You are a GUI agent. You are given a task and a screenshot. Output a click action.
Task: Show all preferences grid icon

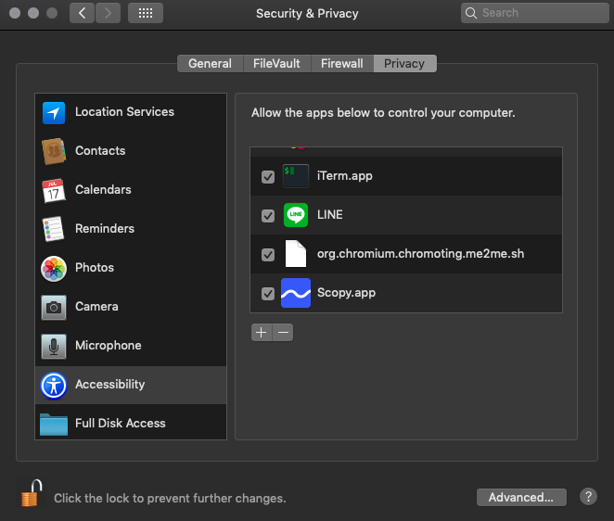point(146,13)
